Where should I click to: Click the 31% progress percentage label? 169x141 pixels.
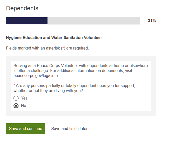pos(152,21)
